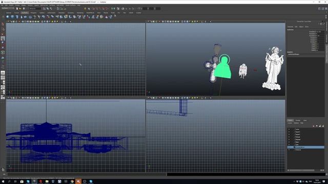Viewport: 328px width, 184px height.
Task: Click the Open Scene folder icon
Action: pyautogui.click(x=20, y=9)
